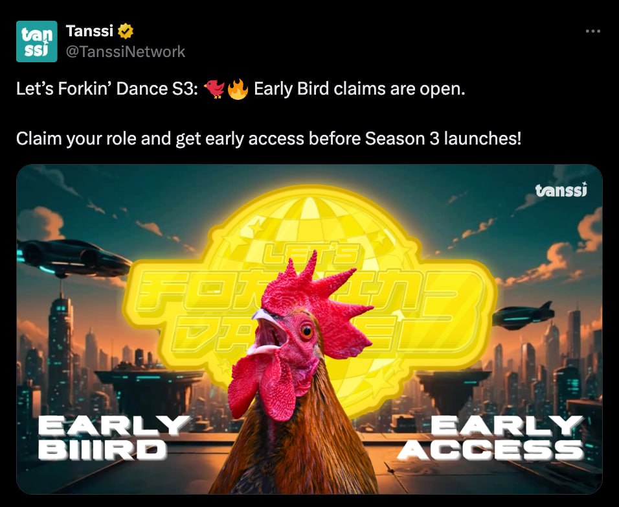Click the gold verified badge next to Tanssi
619x507 pixels.
coord(126,31)
